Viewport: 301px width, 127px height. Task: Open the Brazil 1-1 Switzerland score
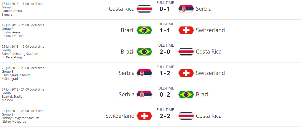point(165,31)
